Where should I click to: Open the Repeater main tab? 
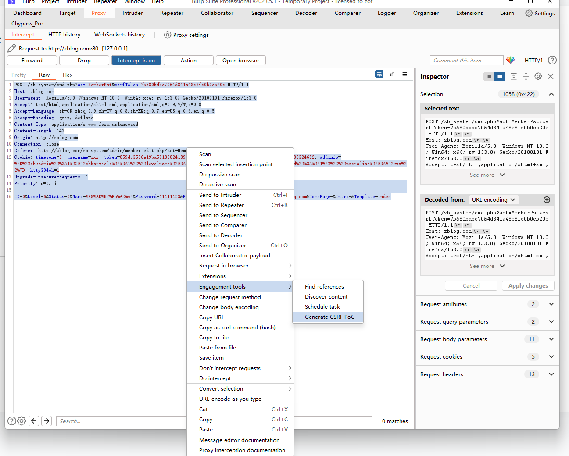coord(172,13)
